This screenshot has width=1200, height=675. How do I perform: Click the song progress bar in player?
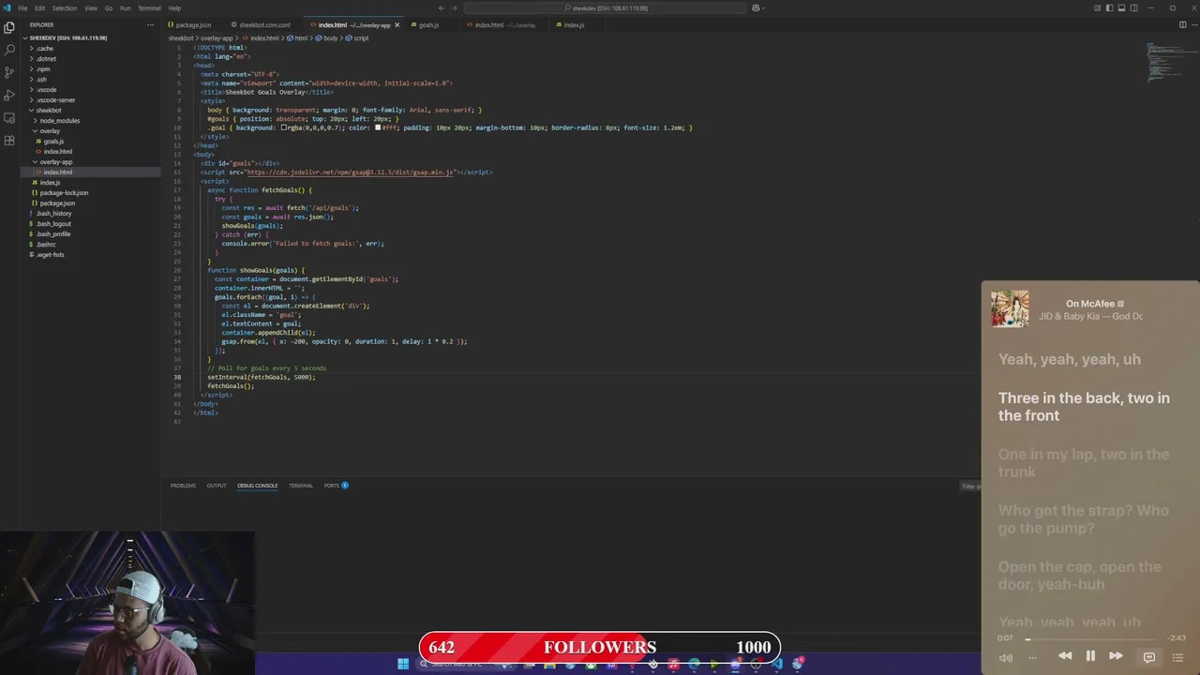point(1091,638)
